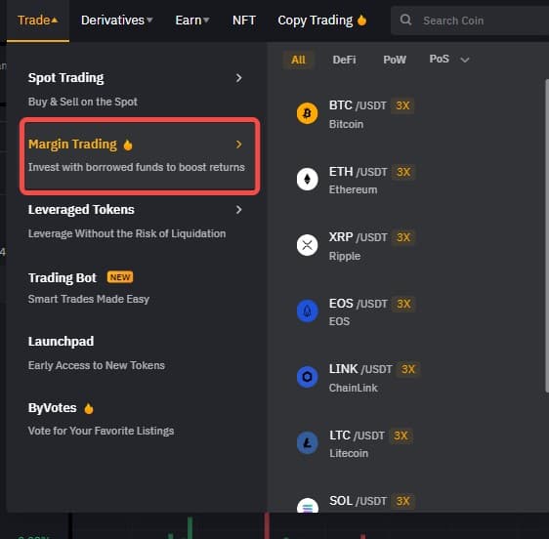
Task: Click the Ethereum coin icon
Action: point(307,180)
